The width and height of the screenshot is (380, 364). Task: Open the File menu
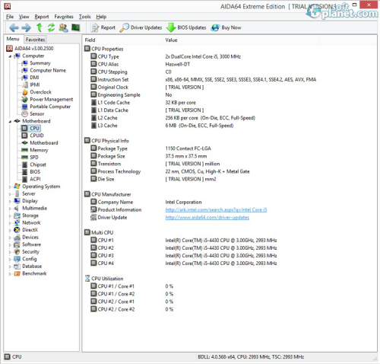(10, 17)
